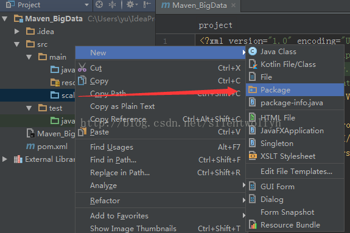Expand the External Libraries node
Viewport: 350px width, 233px height.
click(x=5, y=159)
